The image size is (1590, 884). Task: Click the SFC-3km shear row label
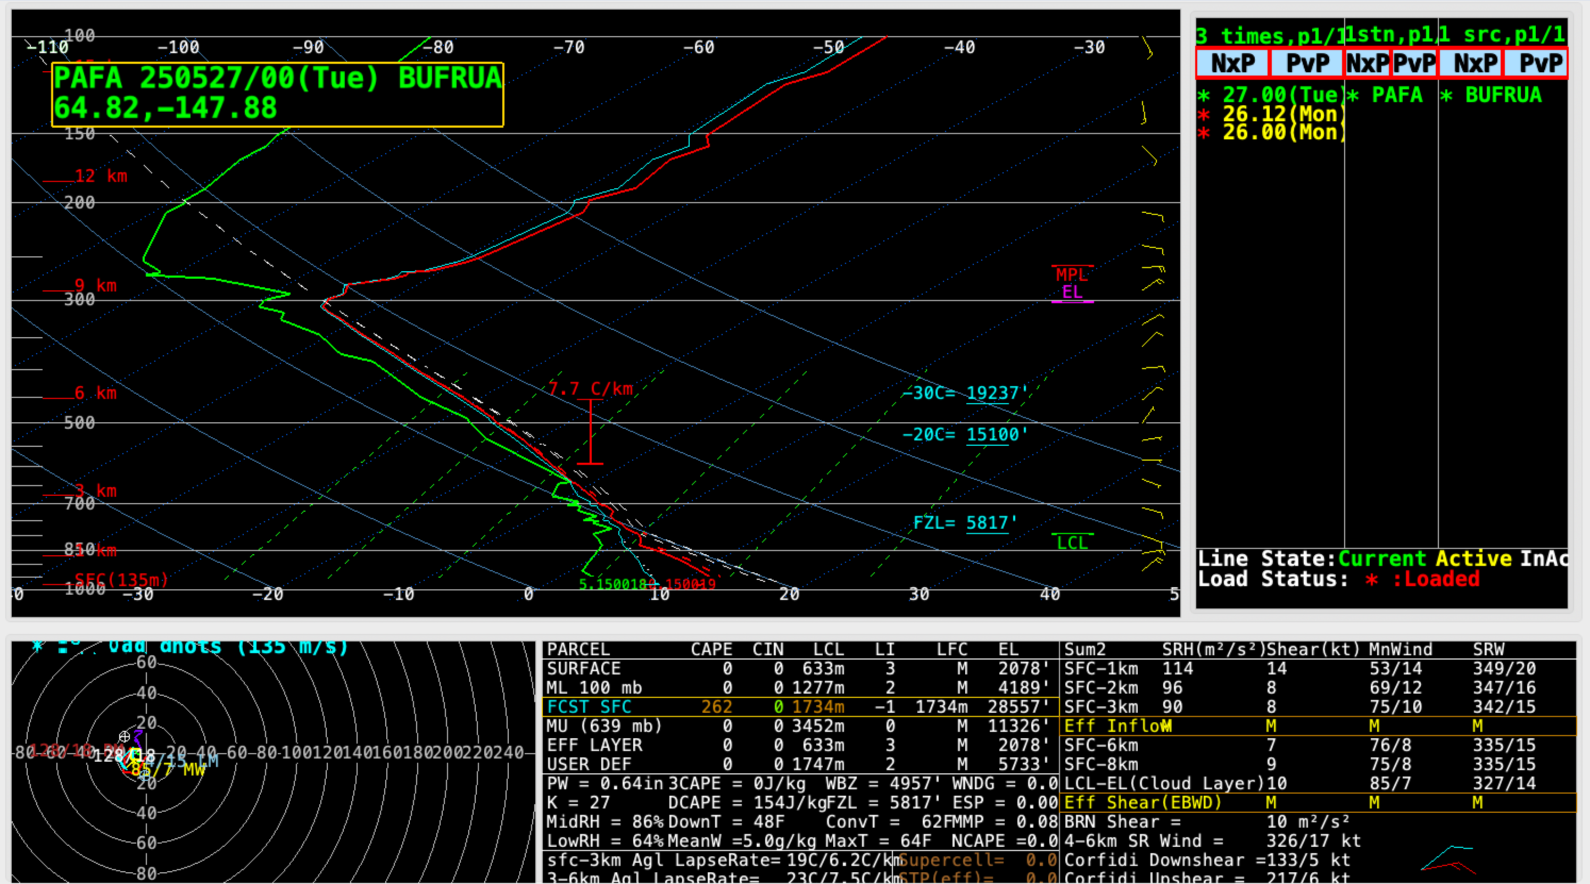click(1100, 707)
